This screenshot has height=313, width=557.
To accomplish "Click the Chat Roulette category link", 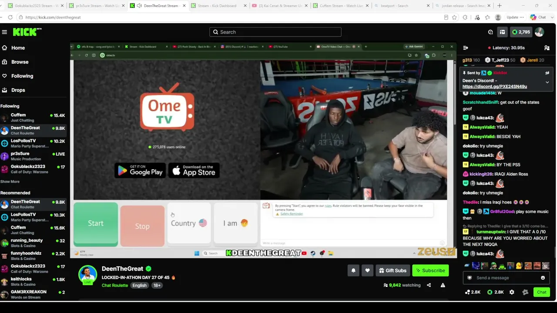I will (x=115, y=285).
